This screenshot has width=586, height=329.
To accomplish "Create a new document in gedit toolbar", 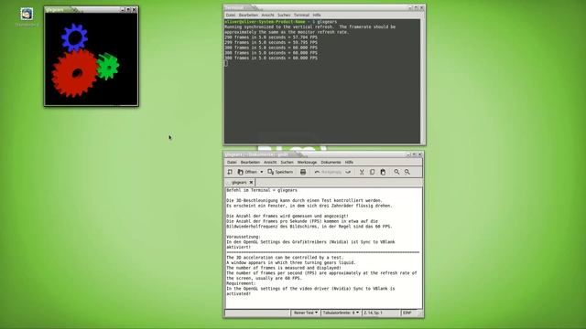I will coord(230,172).
